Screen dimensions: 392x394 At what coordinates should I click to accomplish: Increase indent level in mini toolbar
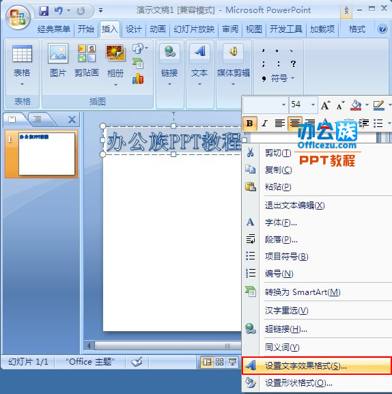pos(364,124)
